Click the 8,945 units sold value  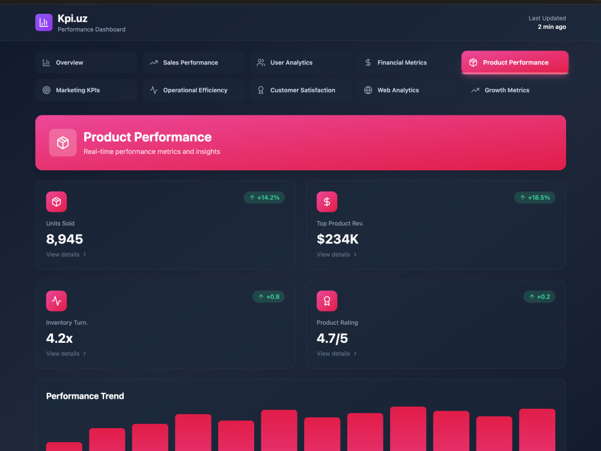pos(64,239)
